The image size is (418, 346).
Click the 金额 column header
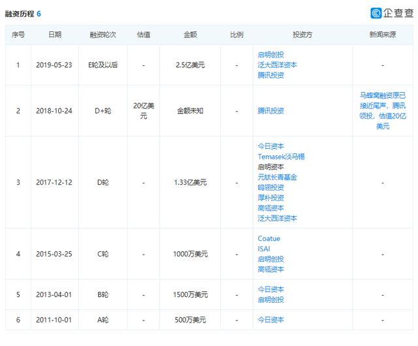tap(190, 35)
